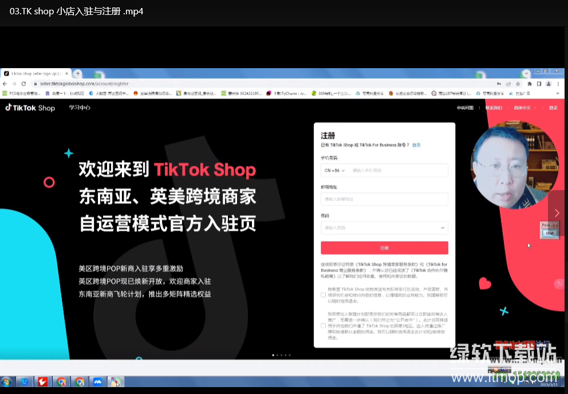Click the red 注册 register button
The image size is (568, 394).
coord(384,248)
